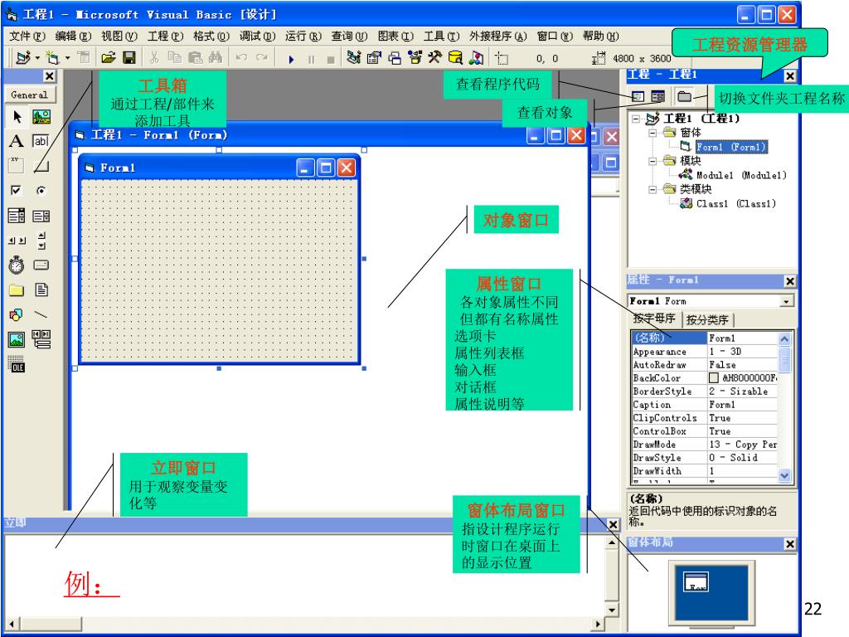The image size is (849, 637).
Task: Select the Caption property row
Action: tap(705, 405)
